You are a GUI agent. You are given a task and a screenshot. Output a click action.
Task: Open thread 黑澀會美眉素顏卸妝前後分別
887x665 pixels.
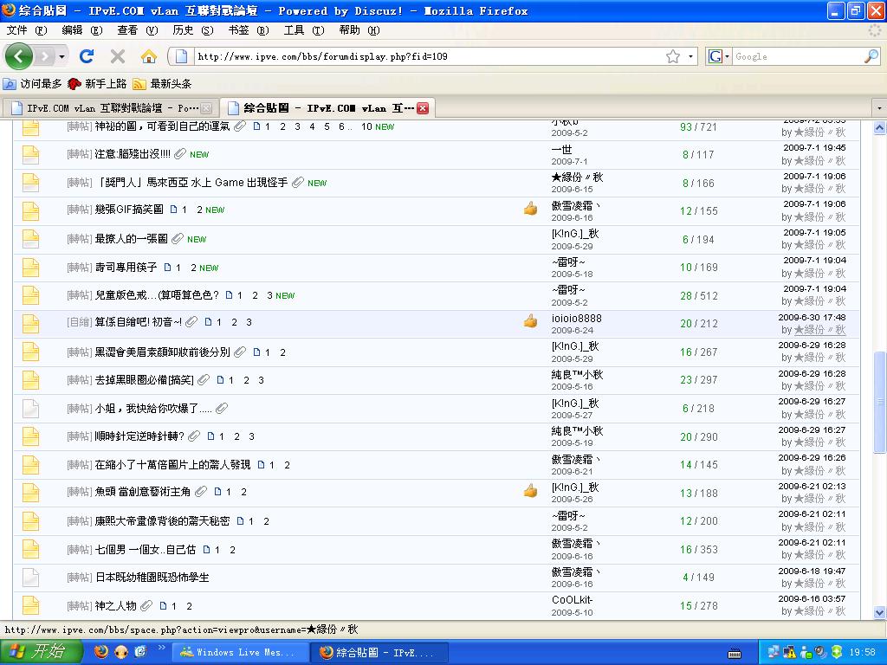click(162, 352)
